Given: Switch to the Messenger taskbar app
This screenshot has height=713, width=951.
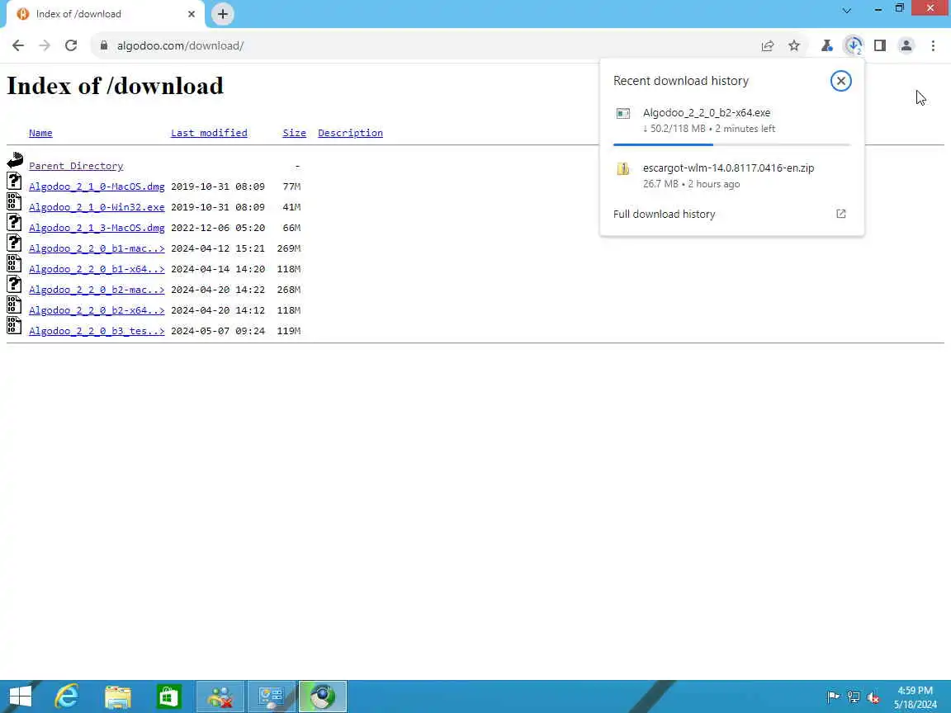Looking at the screenshot, I should coord(220,696).
